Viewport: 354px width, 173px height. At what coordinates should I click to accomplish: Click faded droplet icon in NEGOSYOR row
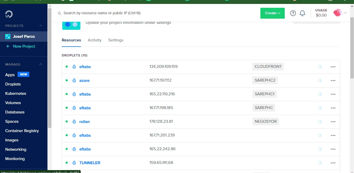click(x=320, y=122)
